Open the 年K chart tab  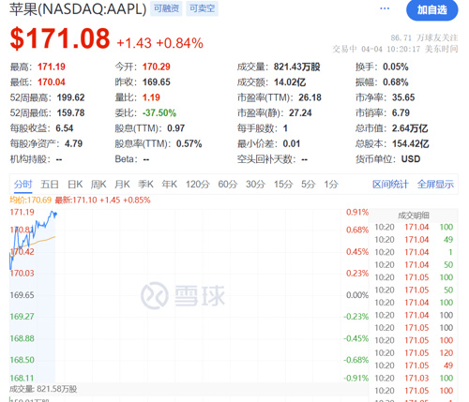click(170, 185)
